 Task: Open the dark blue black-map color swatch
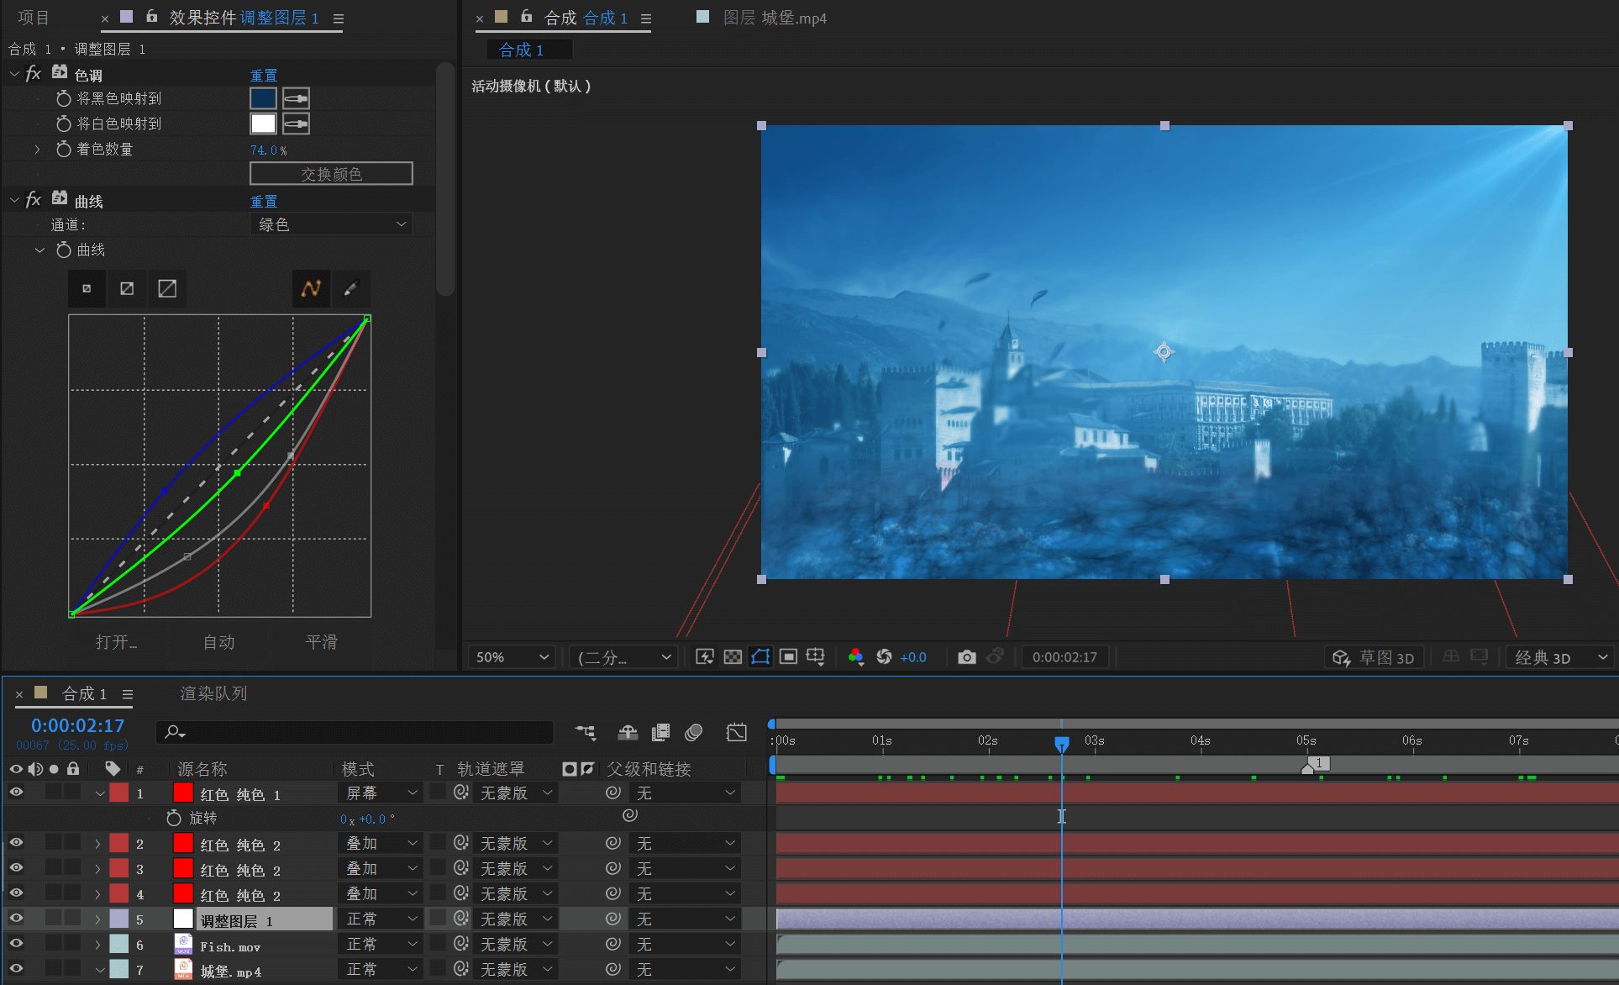(x=263, y=98)
